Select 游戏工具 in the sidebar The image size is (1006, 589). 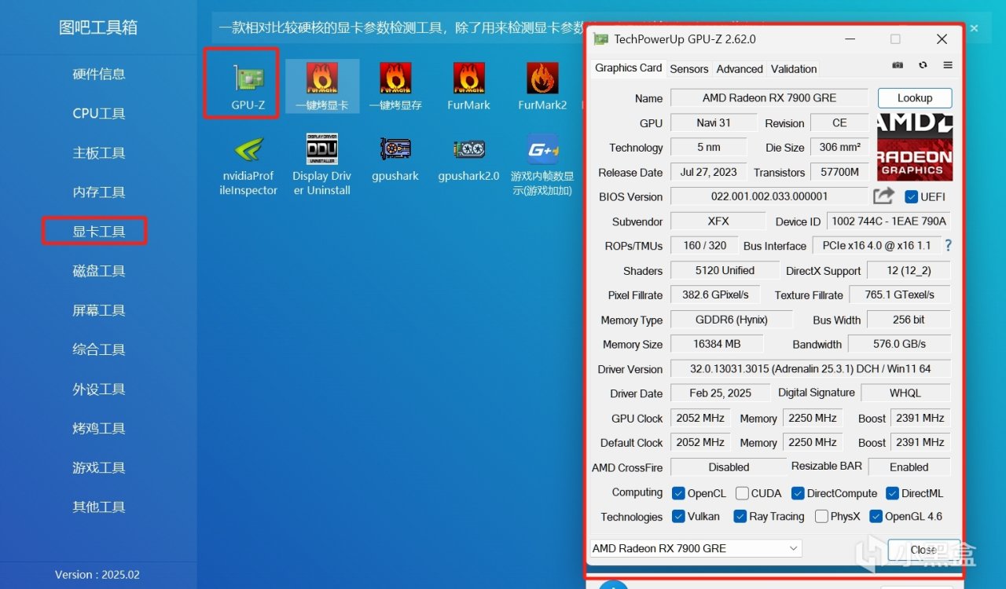pos(99,467)
